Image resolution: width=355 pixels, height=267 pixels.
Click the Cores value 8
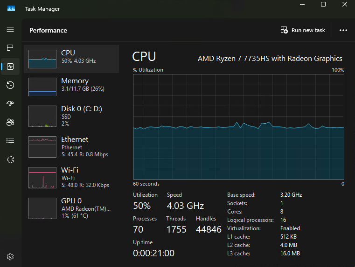[x=282, y=212]
